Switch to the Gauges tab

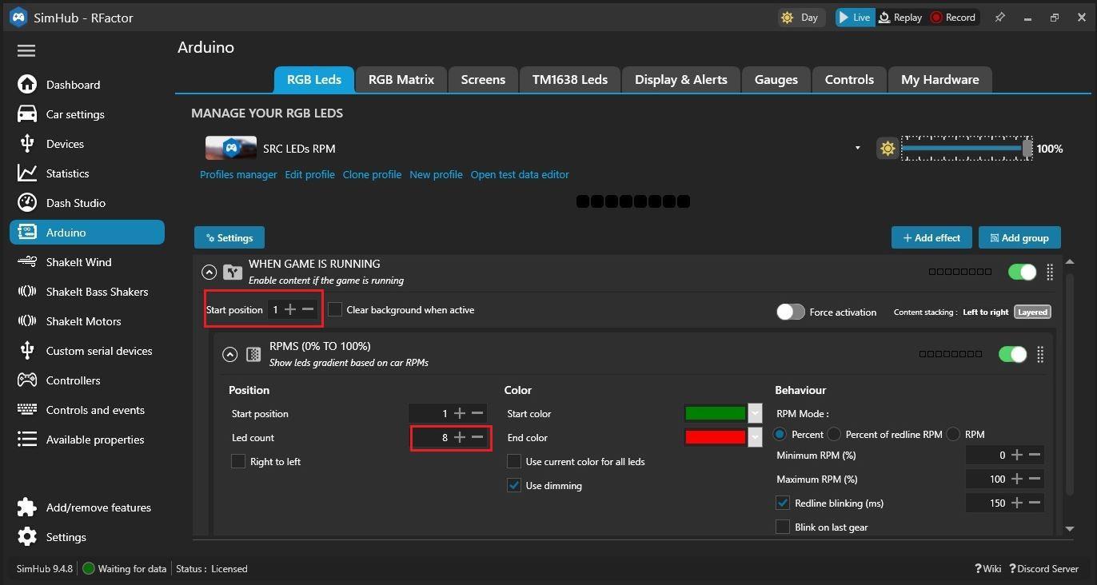click(x=776, y=80)
